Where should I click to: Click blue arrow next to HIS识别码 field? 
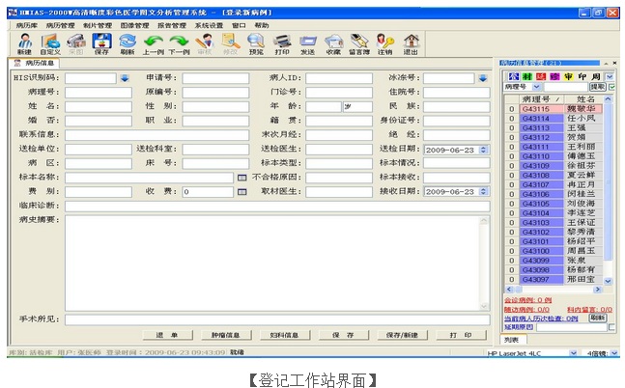(124, 77)
